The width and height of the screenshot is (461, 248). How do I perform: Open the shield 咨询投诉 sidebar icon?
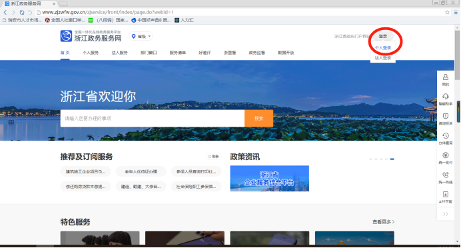point(446,119)
